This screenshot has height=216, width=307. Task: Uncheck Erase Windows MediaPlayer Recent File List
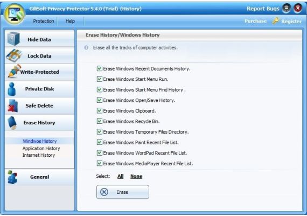click(x=100, y=163)
